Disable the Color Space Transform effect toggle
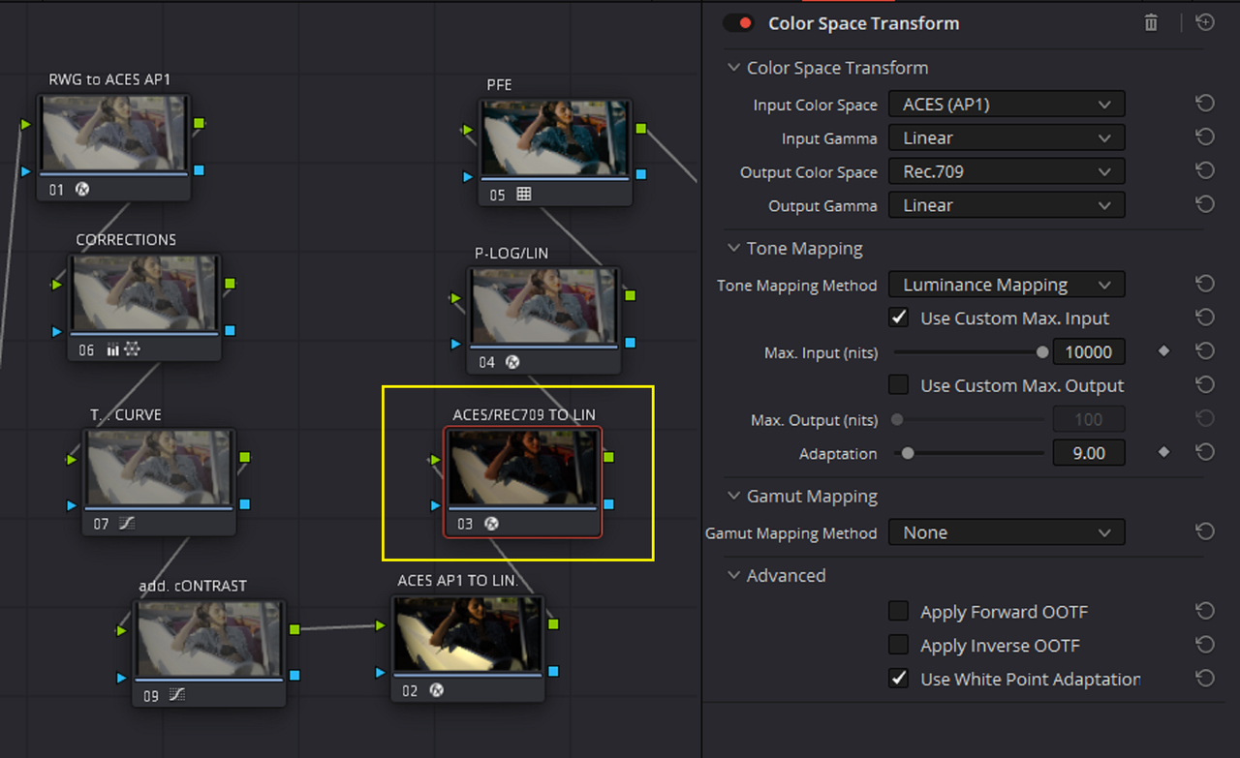Screen dimensions: 1240x758 point(739,23)
